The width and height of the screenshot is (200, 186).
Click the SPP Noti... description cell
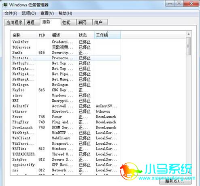[x=63, y=165]
